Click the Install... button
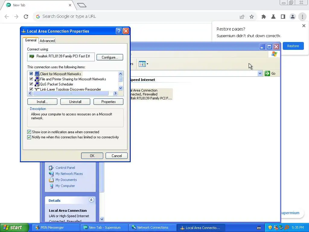The height and width of the screenshot is (232, 309). coord(42,102)
